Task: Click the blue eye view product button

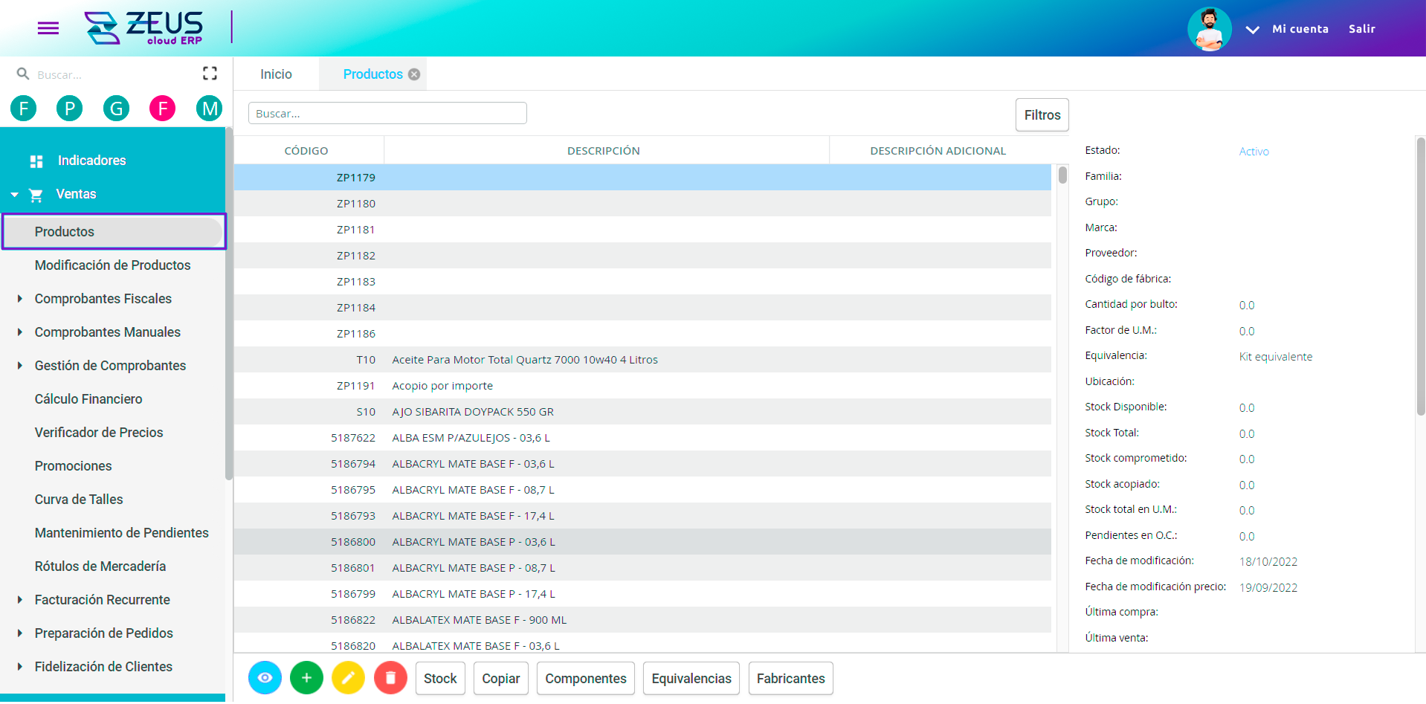Action: (x=265, y=678)
